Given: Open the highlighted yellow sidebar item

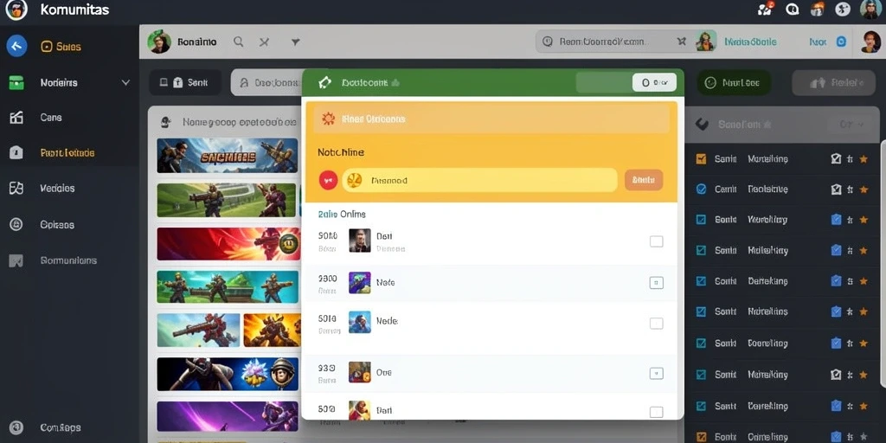Looking at the screenshot, I should (x=69, y=152).
